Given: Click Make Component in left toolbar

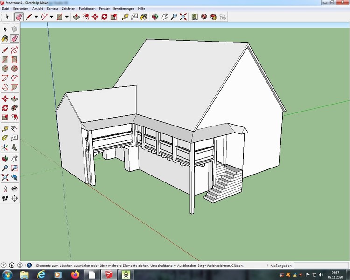Looking at the screenshot, I should point(14,29).
